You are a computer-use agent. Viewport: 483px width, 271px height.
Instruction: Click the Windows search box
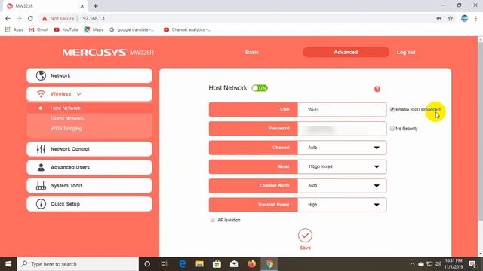point(78,264)
